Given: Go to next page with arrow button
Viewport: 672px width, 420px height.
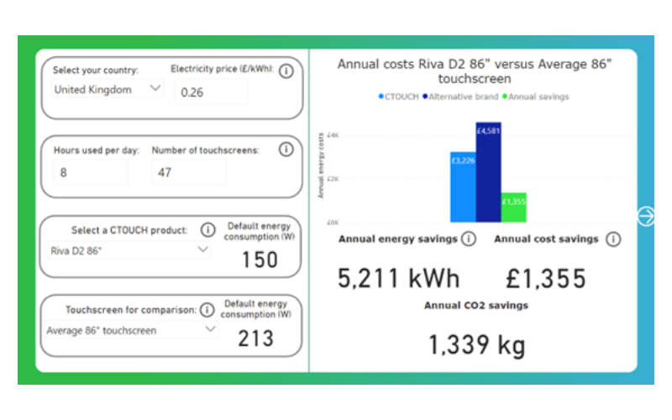Looking at the screenshot, I should click(x=645, y=216).
